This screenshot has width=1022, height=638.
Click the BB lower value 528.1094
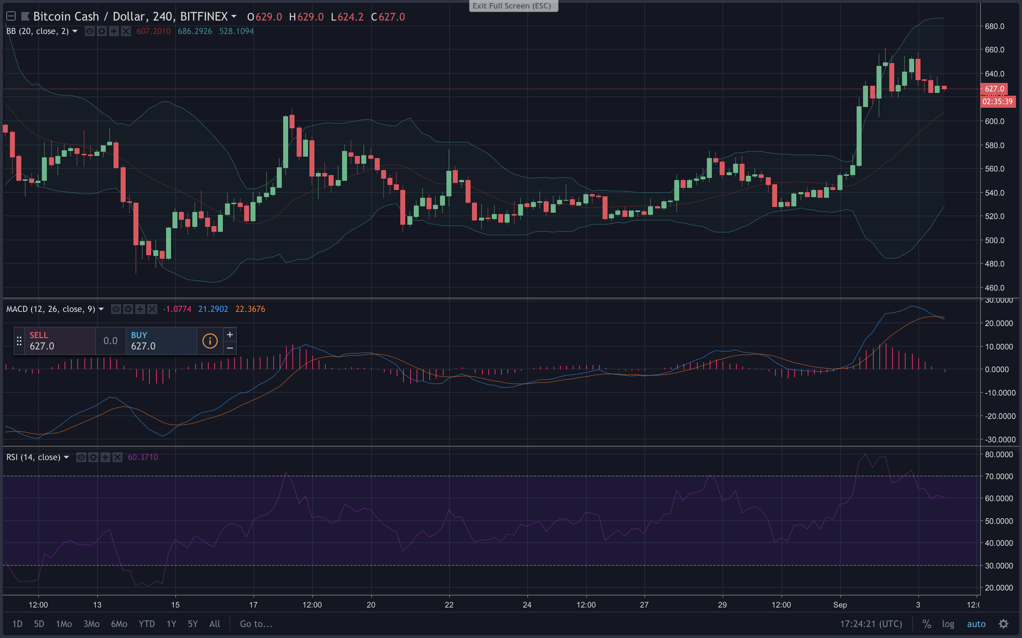236,31
